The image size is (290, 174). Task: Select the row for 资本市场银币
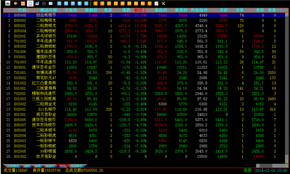144,125
